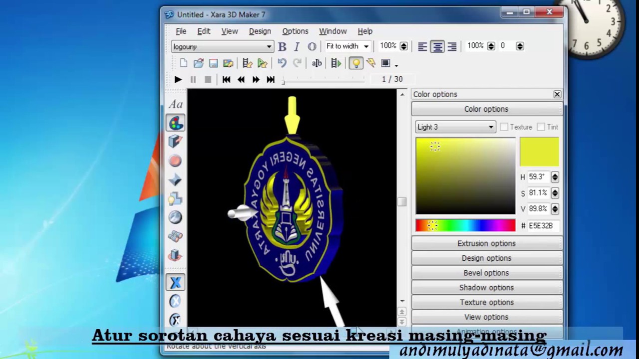
Task: Open the Design menu
Action: pyautogui.click(x=260, y=31)
